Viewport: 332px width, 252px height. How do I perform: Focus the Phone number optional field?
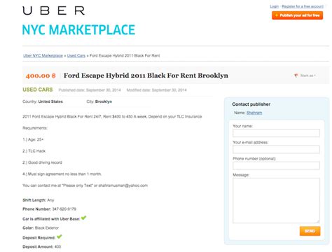tap(276, 166)
